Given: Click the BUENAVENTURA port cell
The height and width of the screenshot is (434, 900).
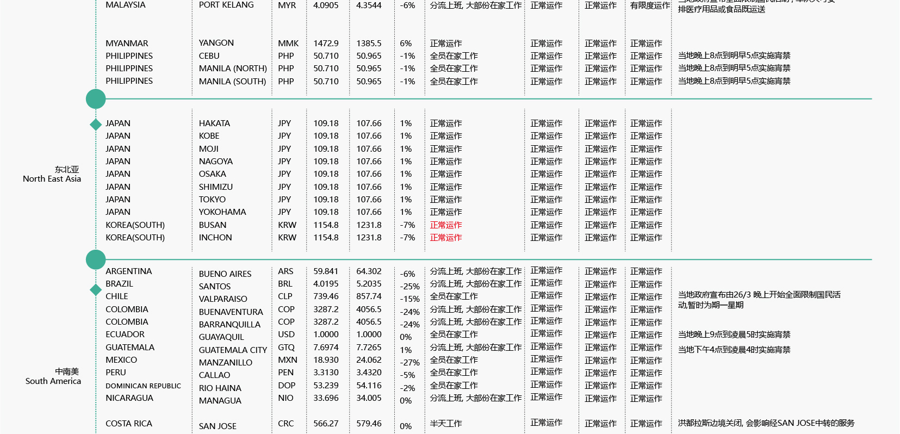Looking at the screenshot, I should pos(231,312).
